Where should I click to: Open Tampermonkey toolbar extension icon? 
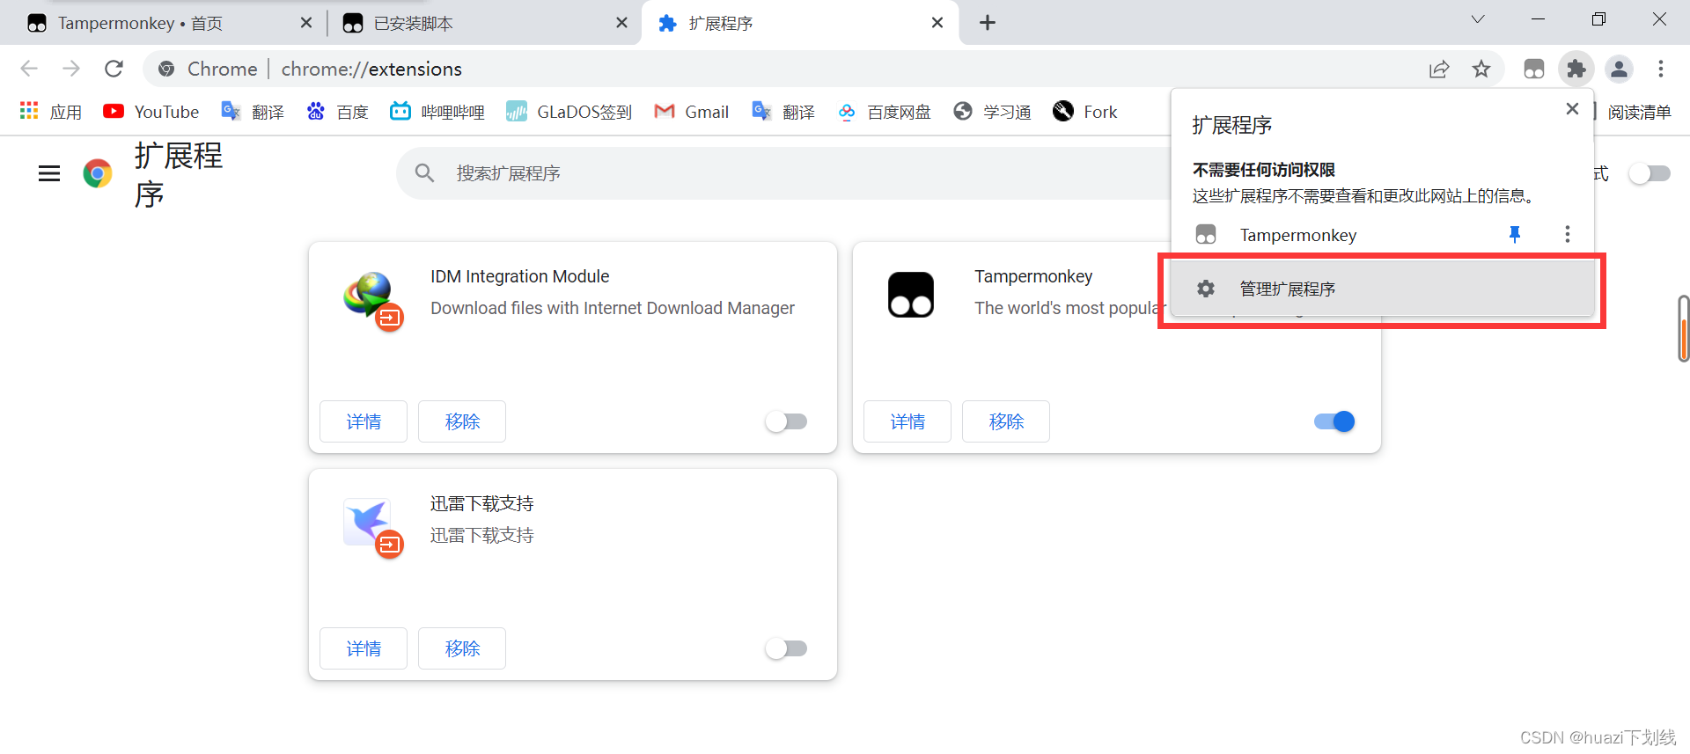coord(1534,69)
